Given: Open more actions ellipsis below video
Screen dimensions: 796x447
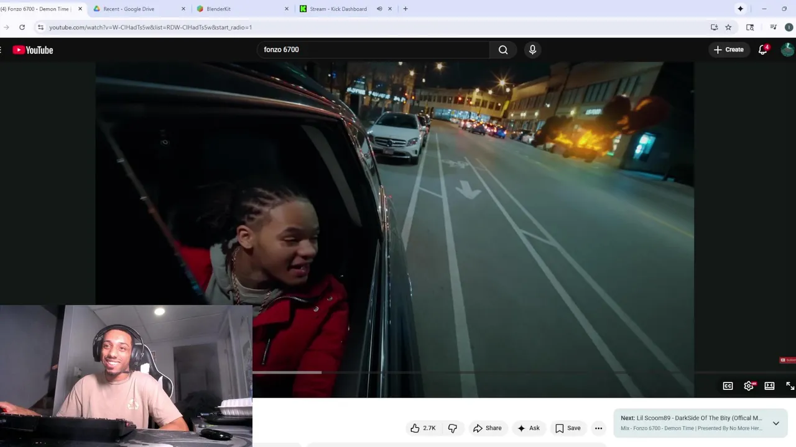Looking at the screenshot, I should click(x=598, y=428).
